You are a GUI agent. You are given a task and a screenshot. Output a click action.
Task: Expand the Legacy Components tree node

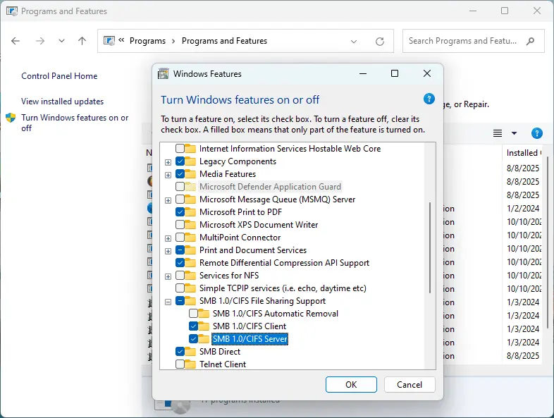tap(168, 163)
